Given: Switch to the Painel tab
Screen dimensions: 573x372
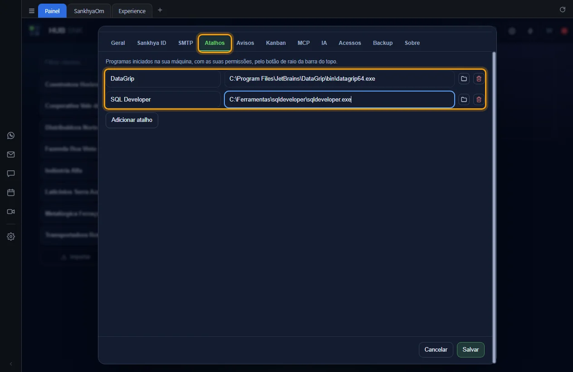Looking at the screenshot, I should pos(52,11).
